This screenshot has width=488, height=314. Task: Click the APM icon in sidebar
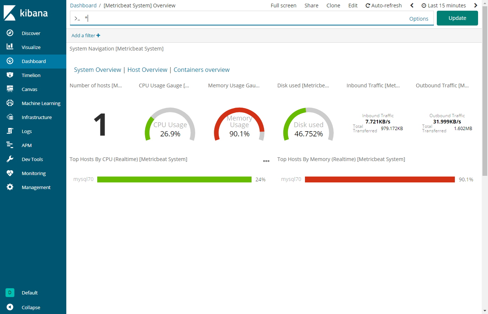coord(10,145)
